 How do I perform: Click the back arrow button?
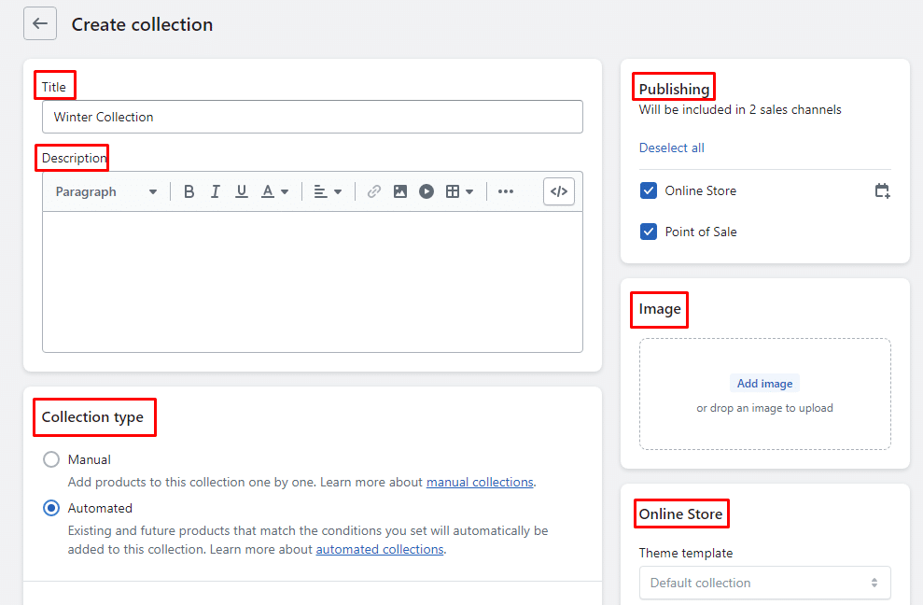pyautogui.click(x=40, y=24)
